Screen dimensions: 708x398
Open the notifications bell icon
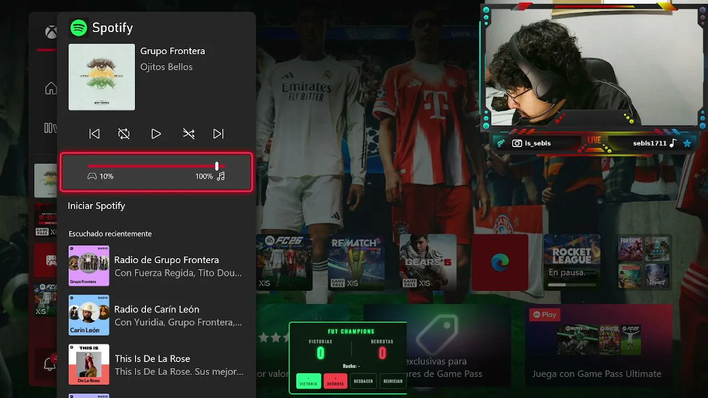(x=49, y=364)
